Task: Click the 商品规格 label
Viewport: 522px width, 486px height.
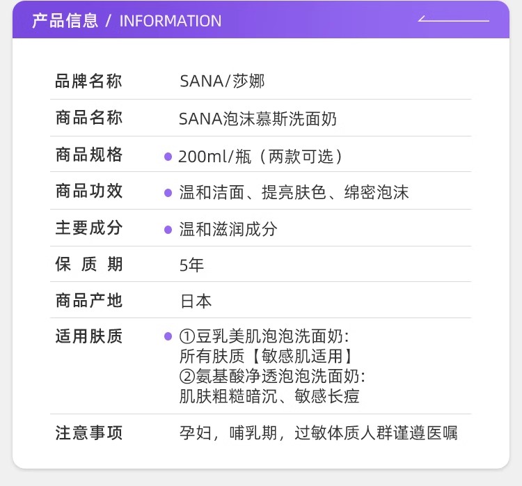Action: (x=88, y=155)
